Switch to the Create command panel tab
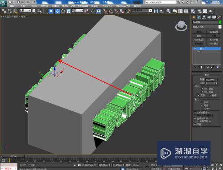The image size is (223, 170). click(194, 17)
